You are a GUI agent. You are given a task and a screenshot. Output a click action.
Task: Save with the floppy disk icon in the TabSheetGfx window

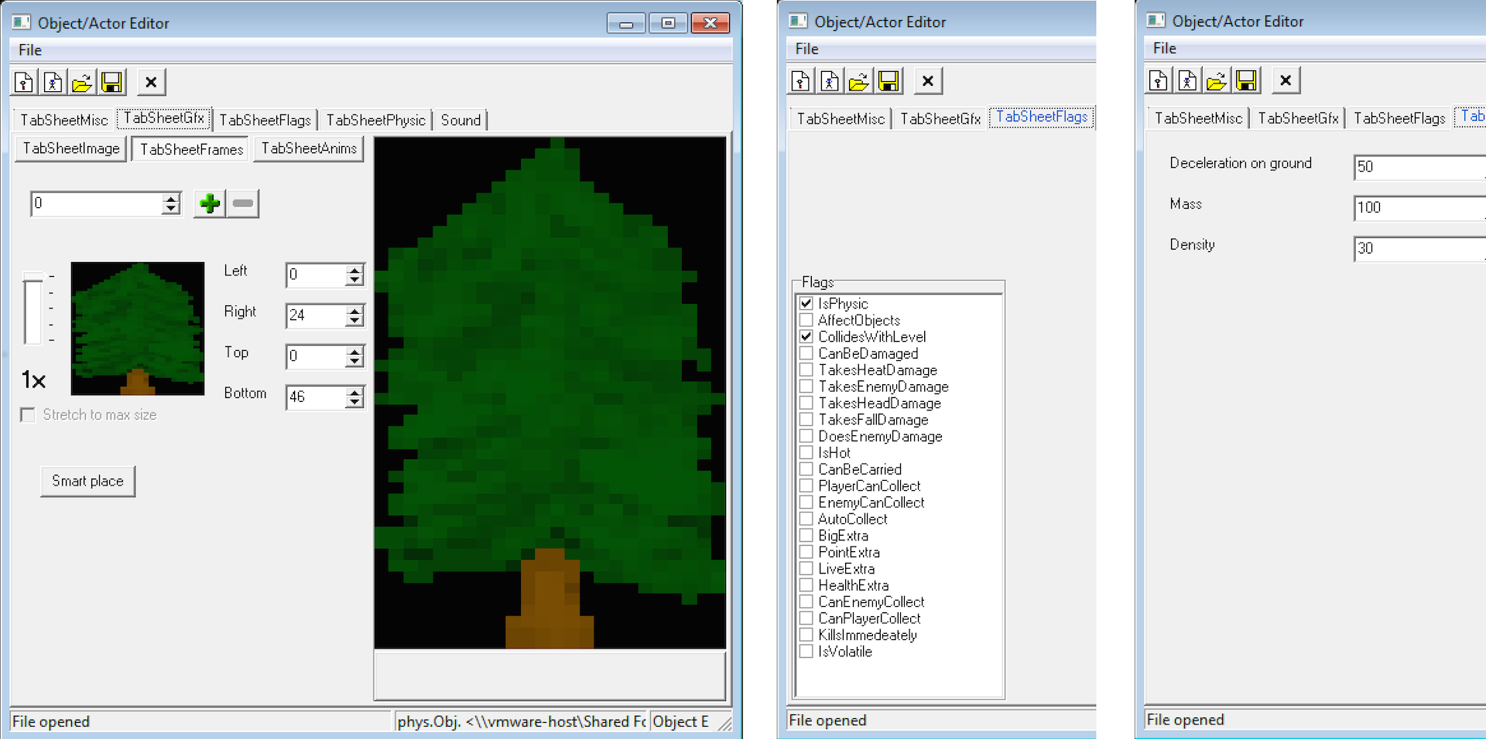tap(111, 82)
